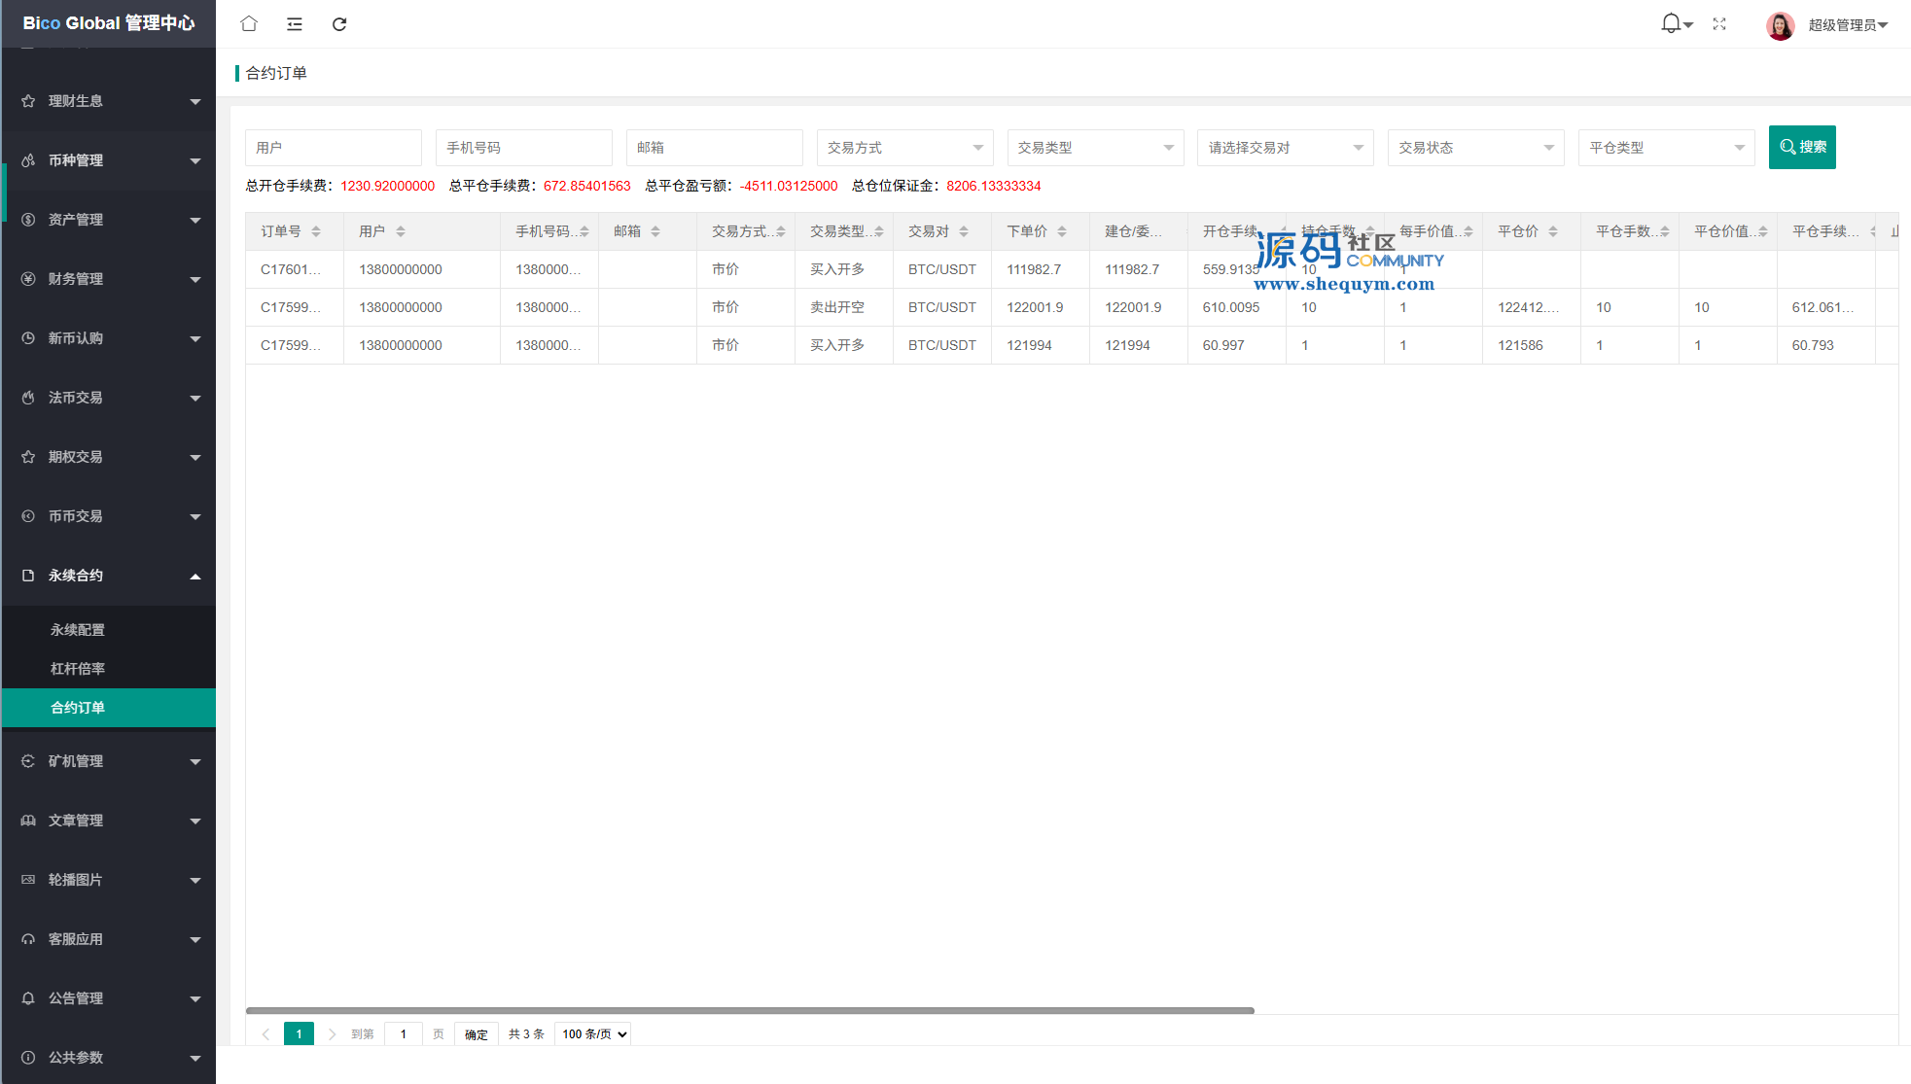The height and width of the screenshot is (1084, 1911).
Task: Click the green 搜索 button
Action: click(x=1801, y=147)
